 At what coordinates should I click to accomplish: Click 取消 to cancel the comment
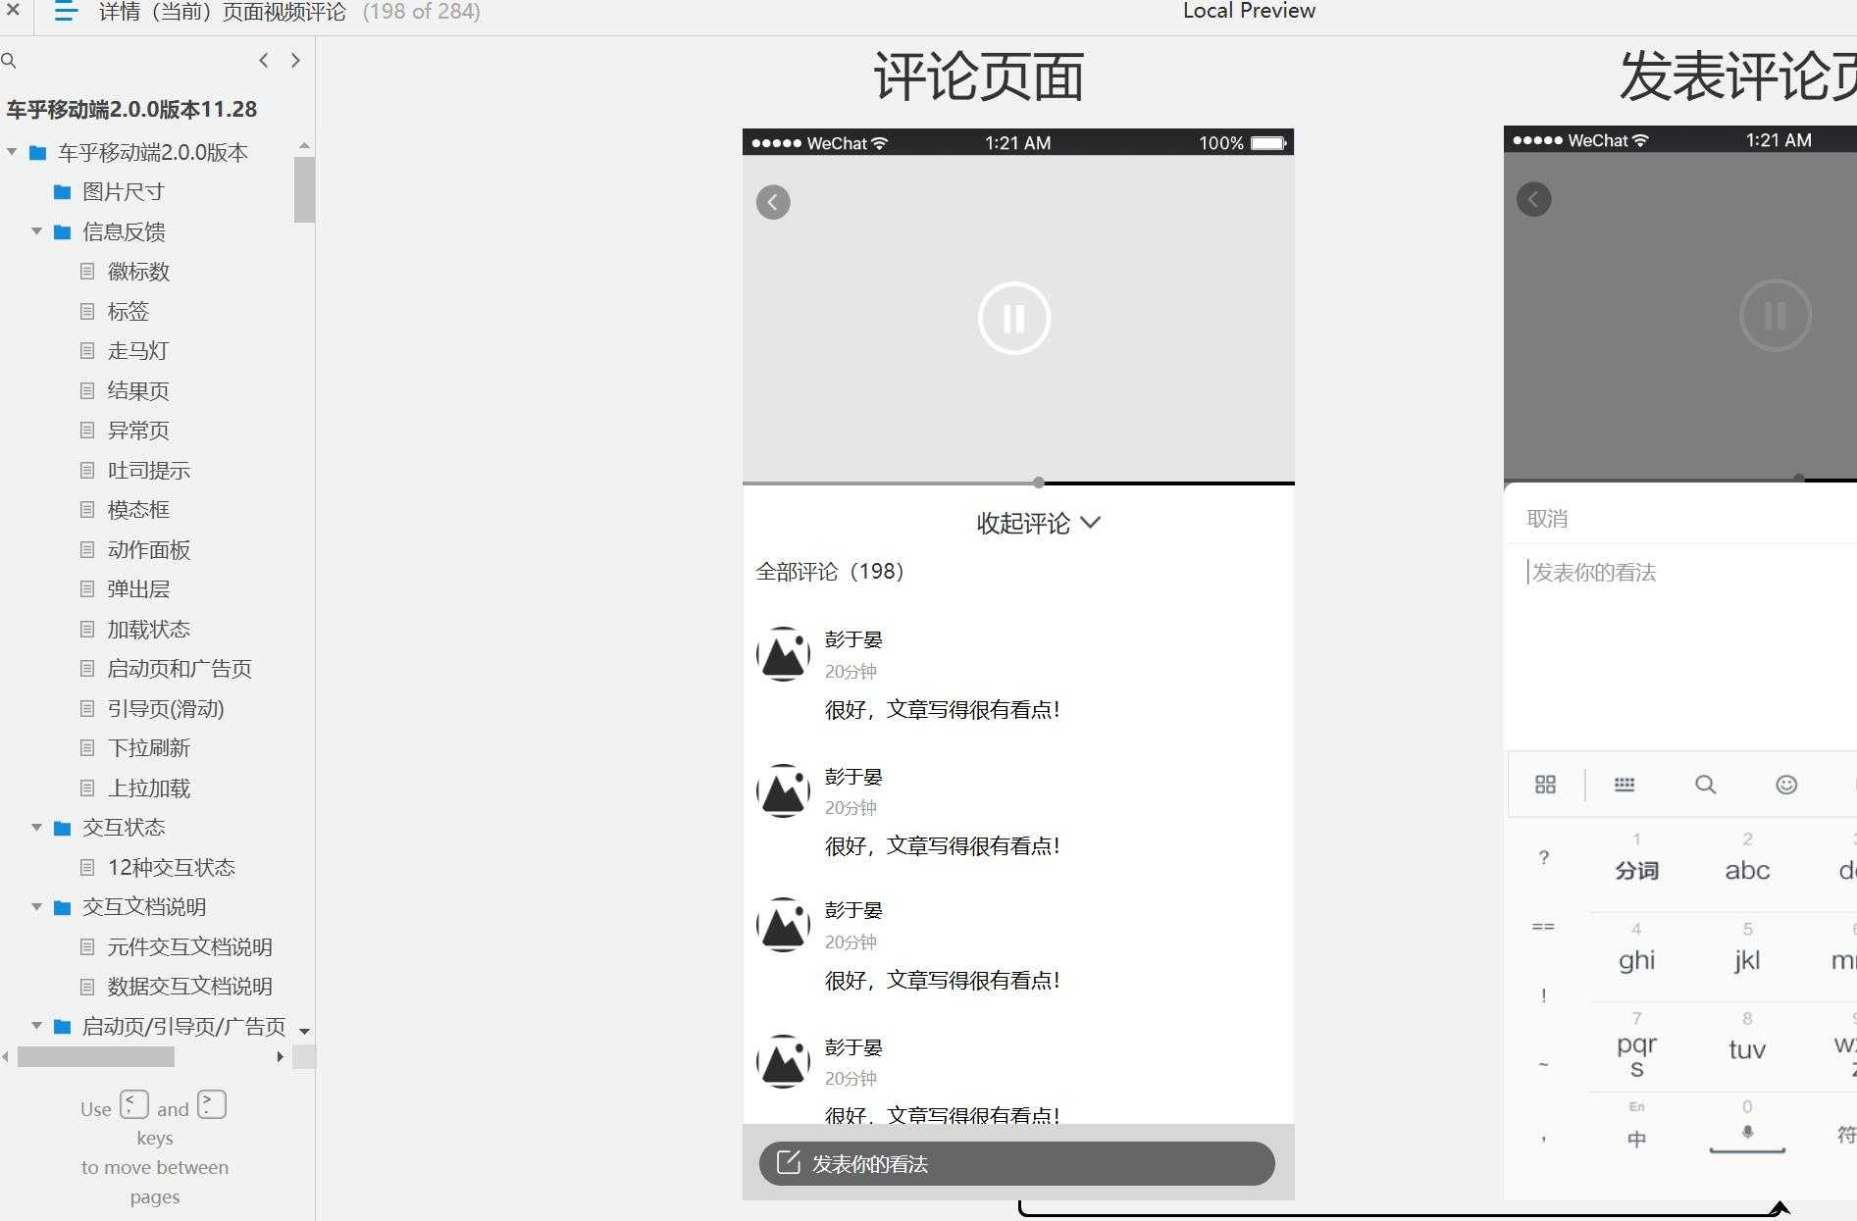coord(1548,517)
